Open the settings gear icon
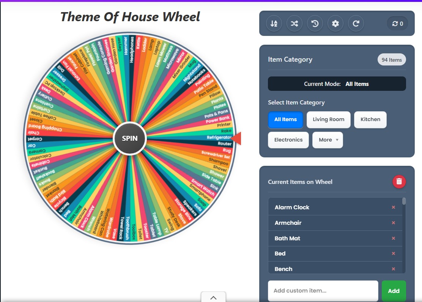422x302 pixels. 335,23
